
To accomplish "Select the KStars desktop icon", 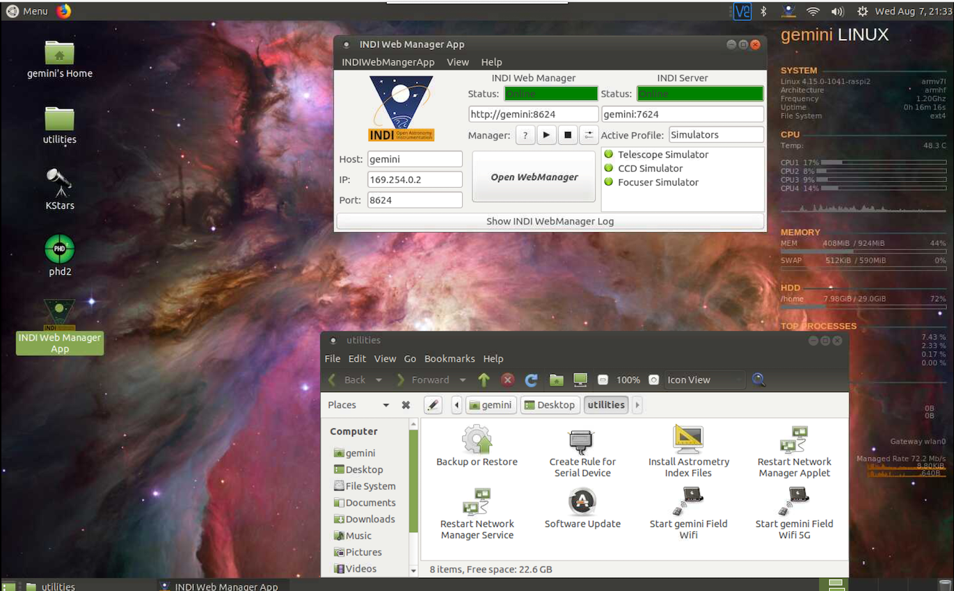I will [x=60, y=189].
